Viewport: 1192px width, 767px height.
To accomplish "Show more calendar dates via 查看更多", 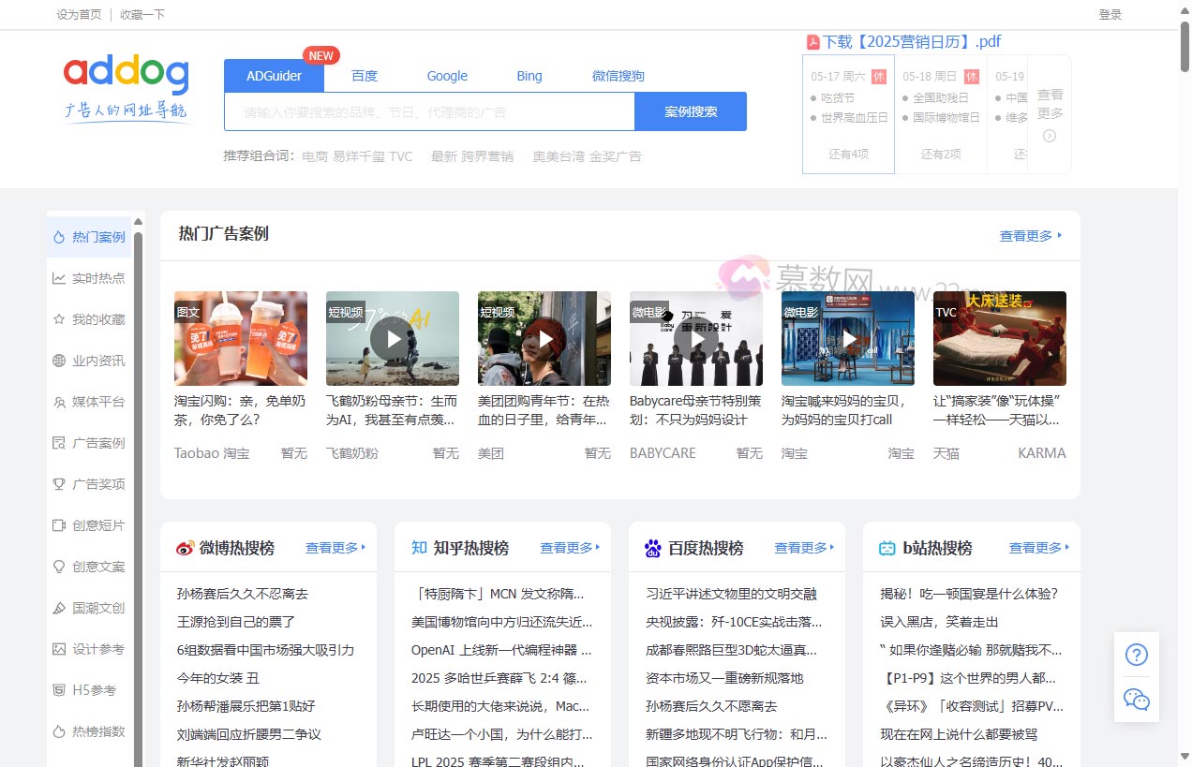I will [x=1050, y=113].
